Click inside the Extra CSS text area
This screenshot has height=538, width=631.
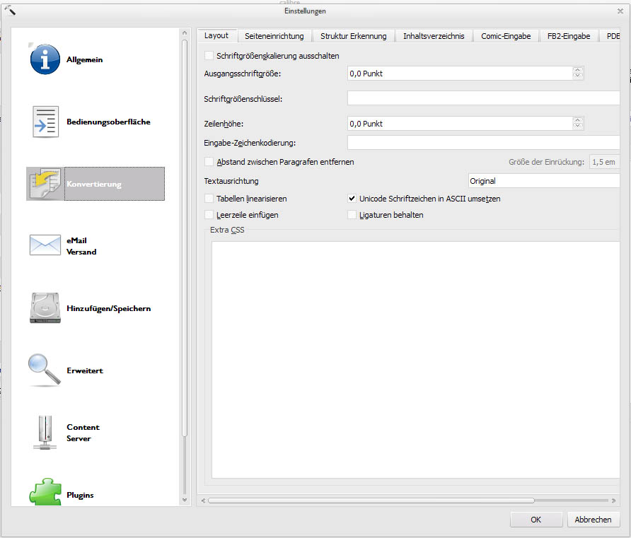(416, 359)
